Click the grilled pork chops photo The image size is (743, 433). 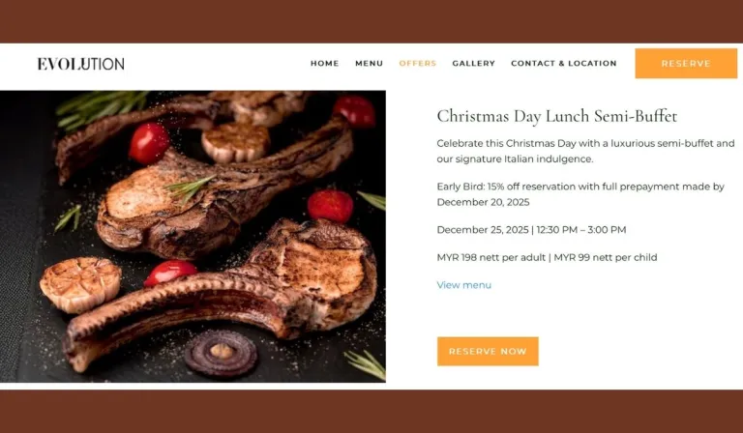(193, 236)
